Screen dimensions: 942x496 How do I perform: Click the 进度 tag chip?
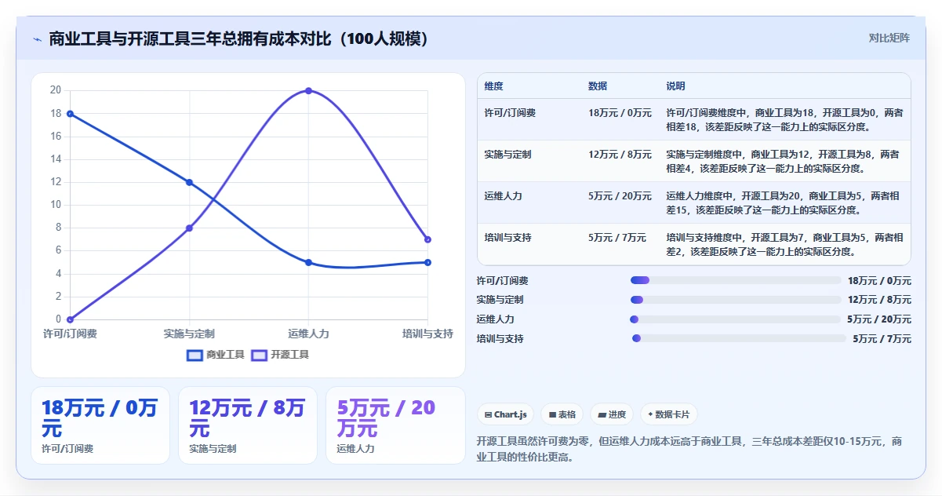[612, 414]
